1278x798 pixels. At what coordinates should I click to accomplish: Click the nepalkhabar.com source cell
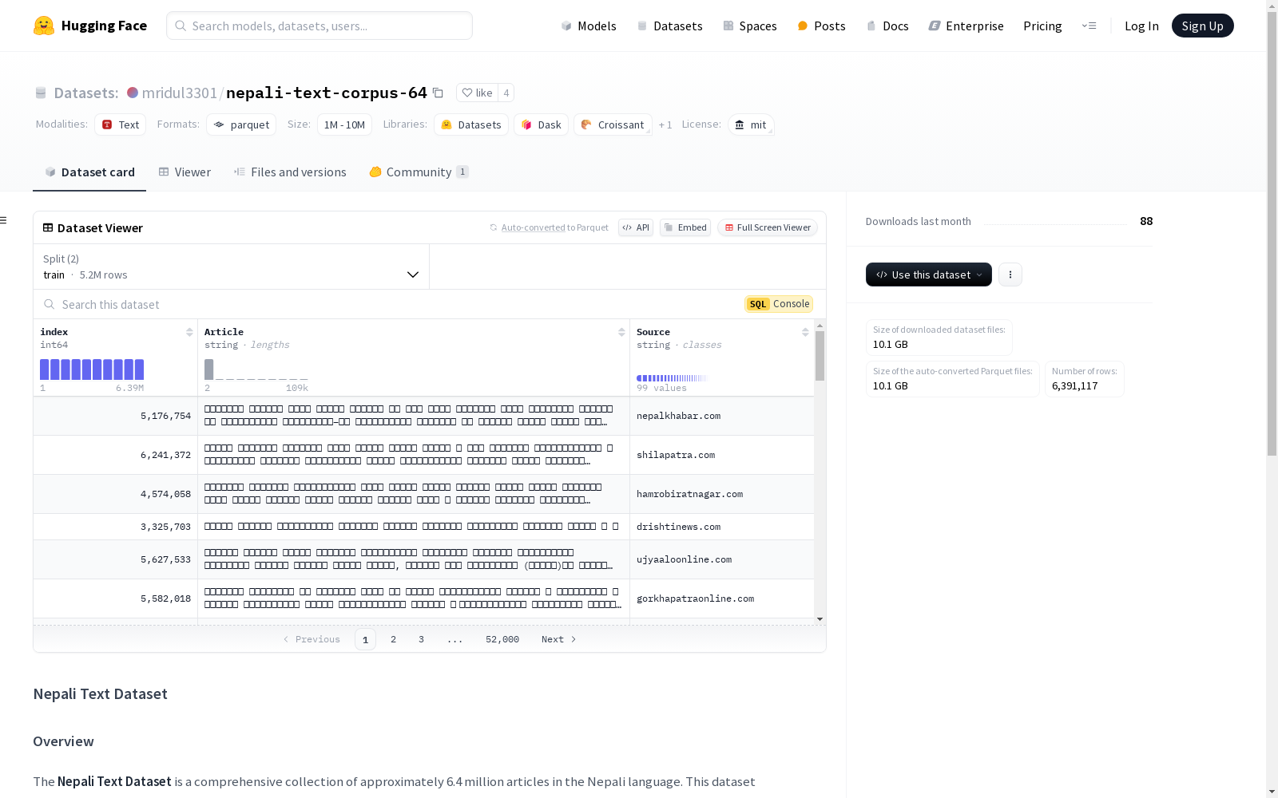pos(722,416)
